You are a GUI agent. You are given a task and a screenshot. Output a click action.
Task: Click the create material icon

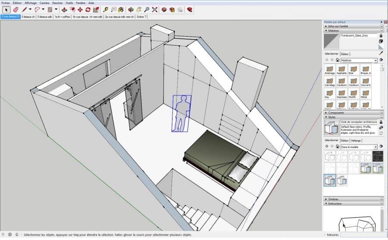point(381,41)
